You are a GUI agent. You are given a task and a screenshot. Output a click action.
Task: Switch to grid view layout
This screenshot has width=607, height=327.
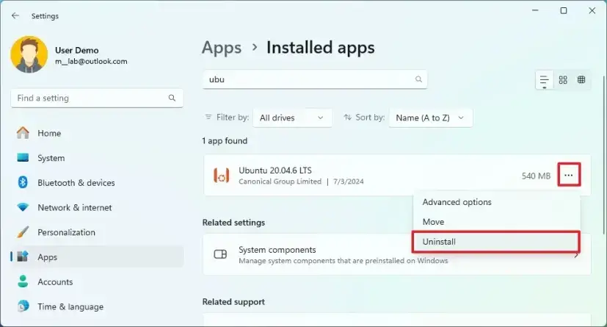pyautogui.click(x=563, y=80)
